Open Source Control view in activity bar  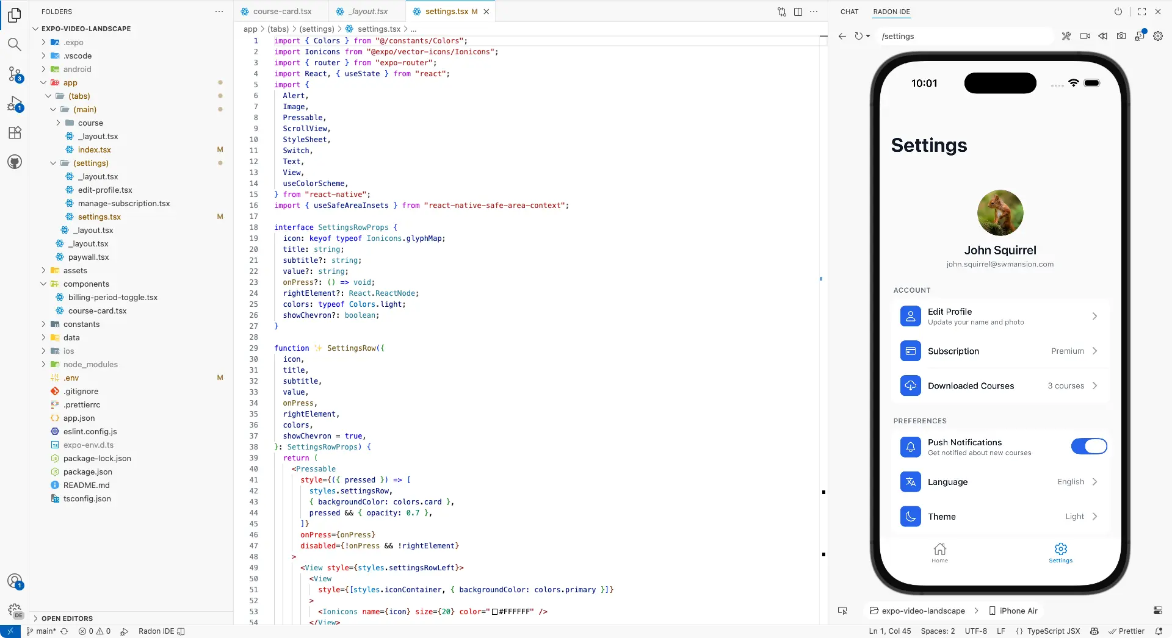click(15, 74)
